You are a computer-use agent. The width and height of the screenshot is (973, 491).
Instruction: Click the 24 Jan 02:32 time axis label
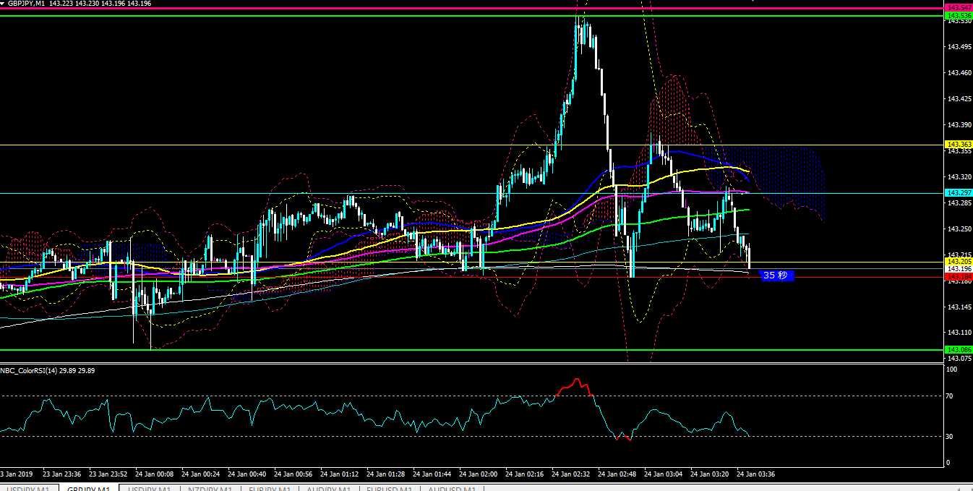pos(571,474)
